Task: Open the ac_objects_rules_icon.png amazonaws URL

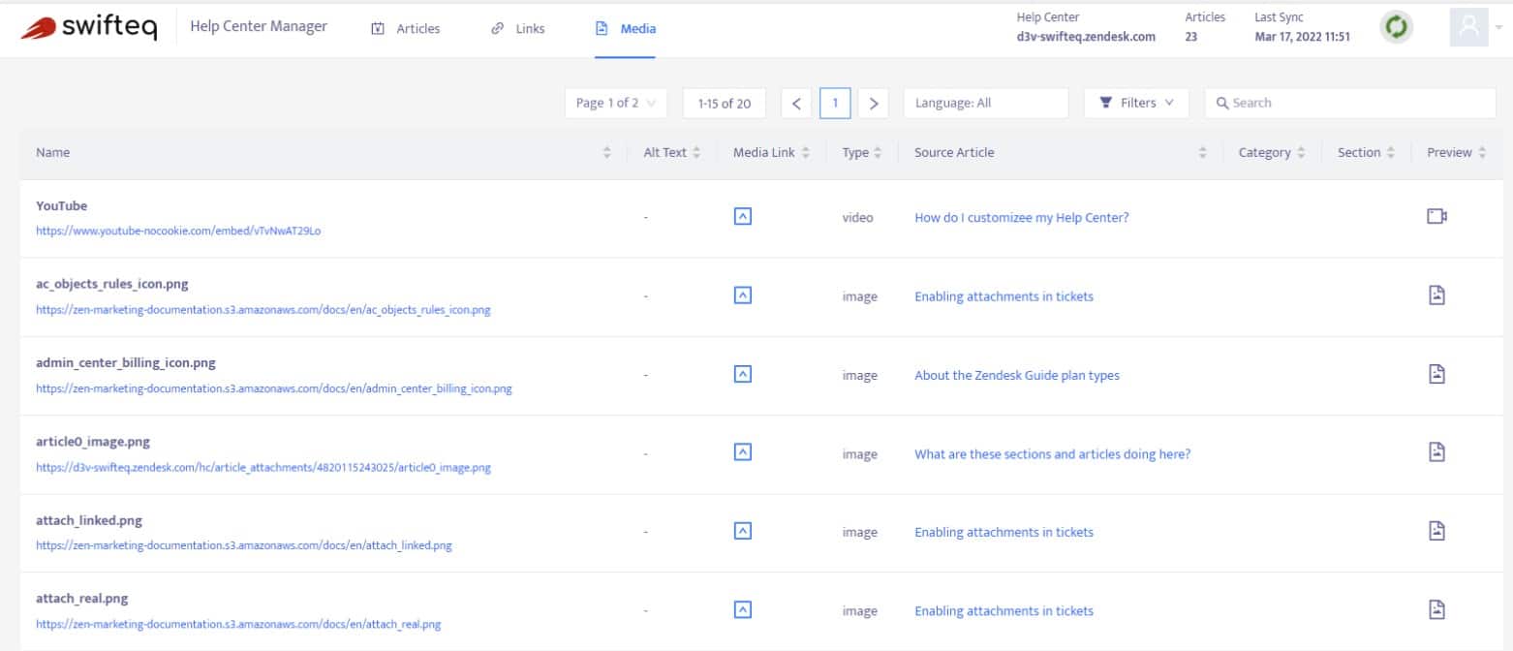Action: (263, 310)
